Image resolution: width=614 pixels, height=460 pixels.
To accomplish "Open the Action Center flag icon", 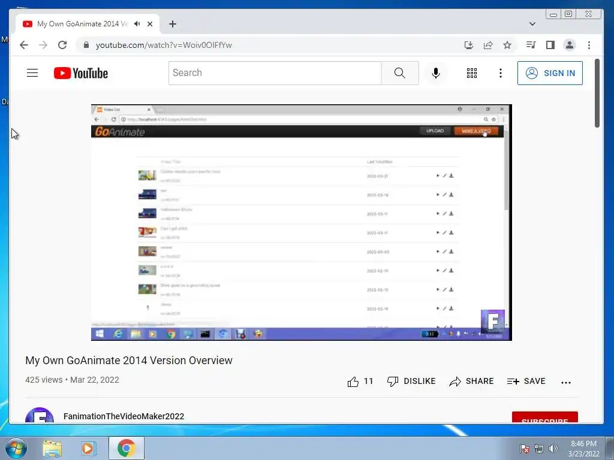I will (x=525, y=449).
